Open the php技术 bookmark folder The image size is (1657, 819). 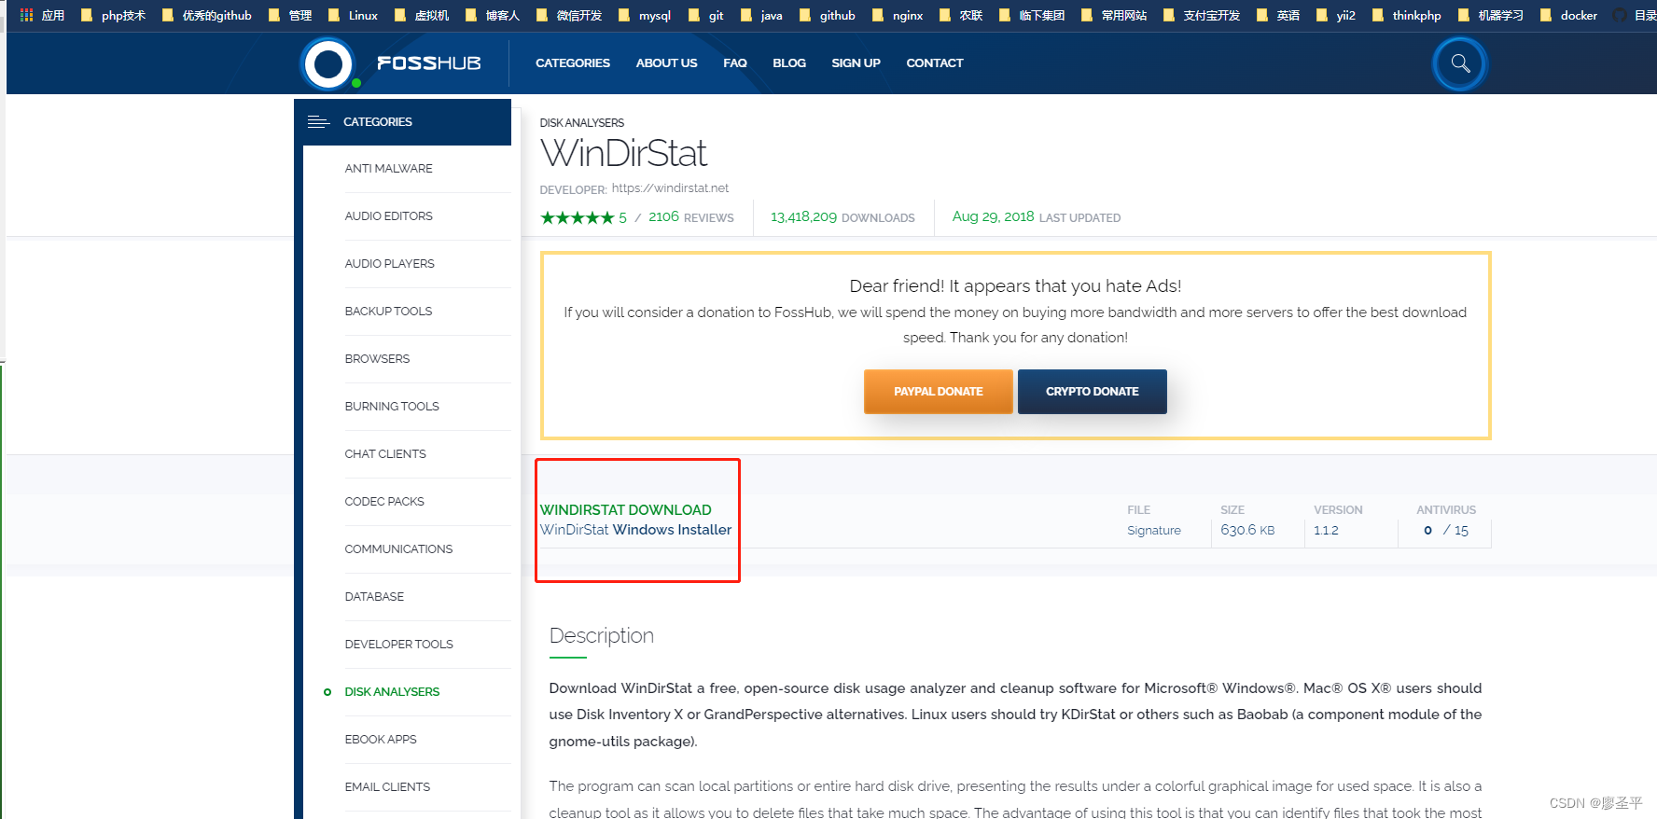113,15
